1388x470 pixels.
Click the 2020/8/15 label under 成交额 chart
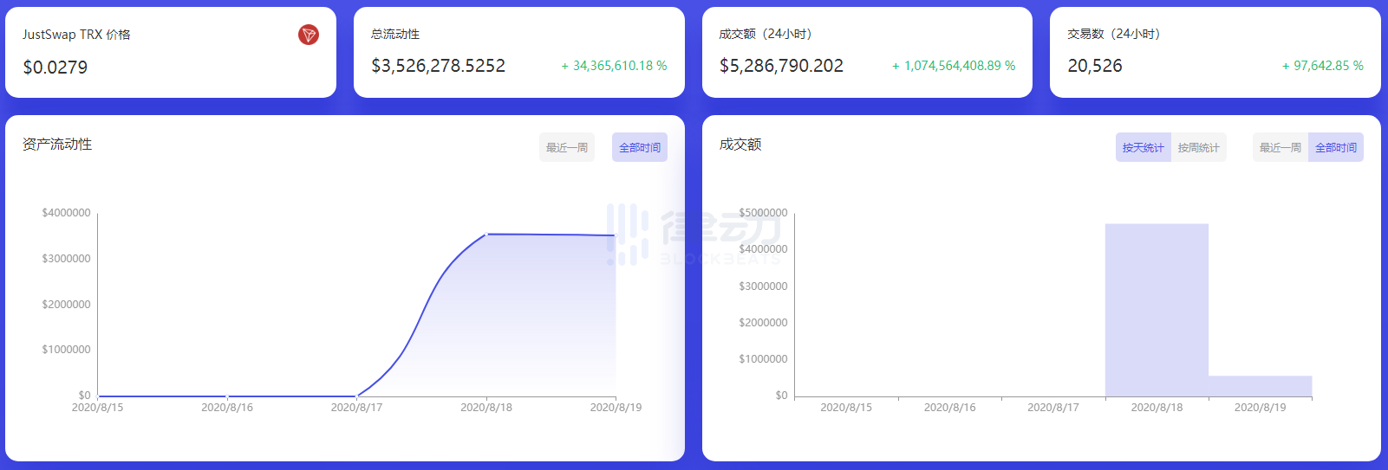coord(846,407)
